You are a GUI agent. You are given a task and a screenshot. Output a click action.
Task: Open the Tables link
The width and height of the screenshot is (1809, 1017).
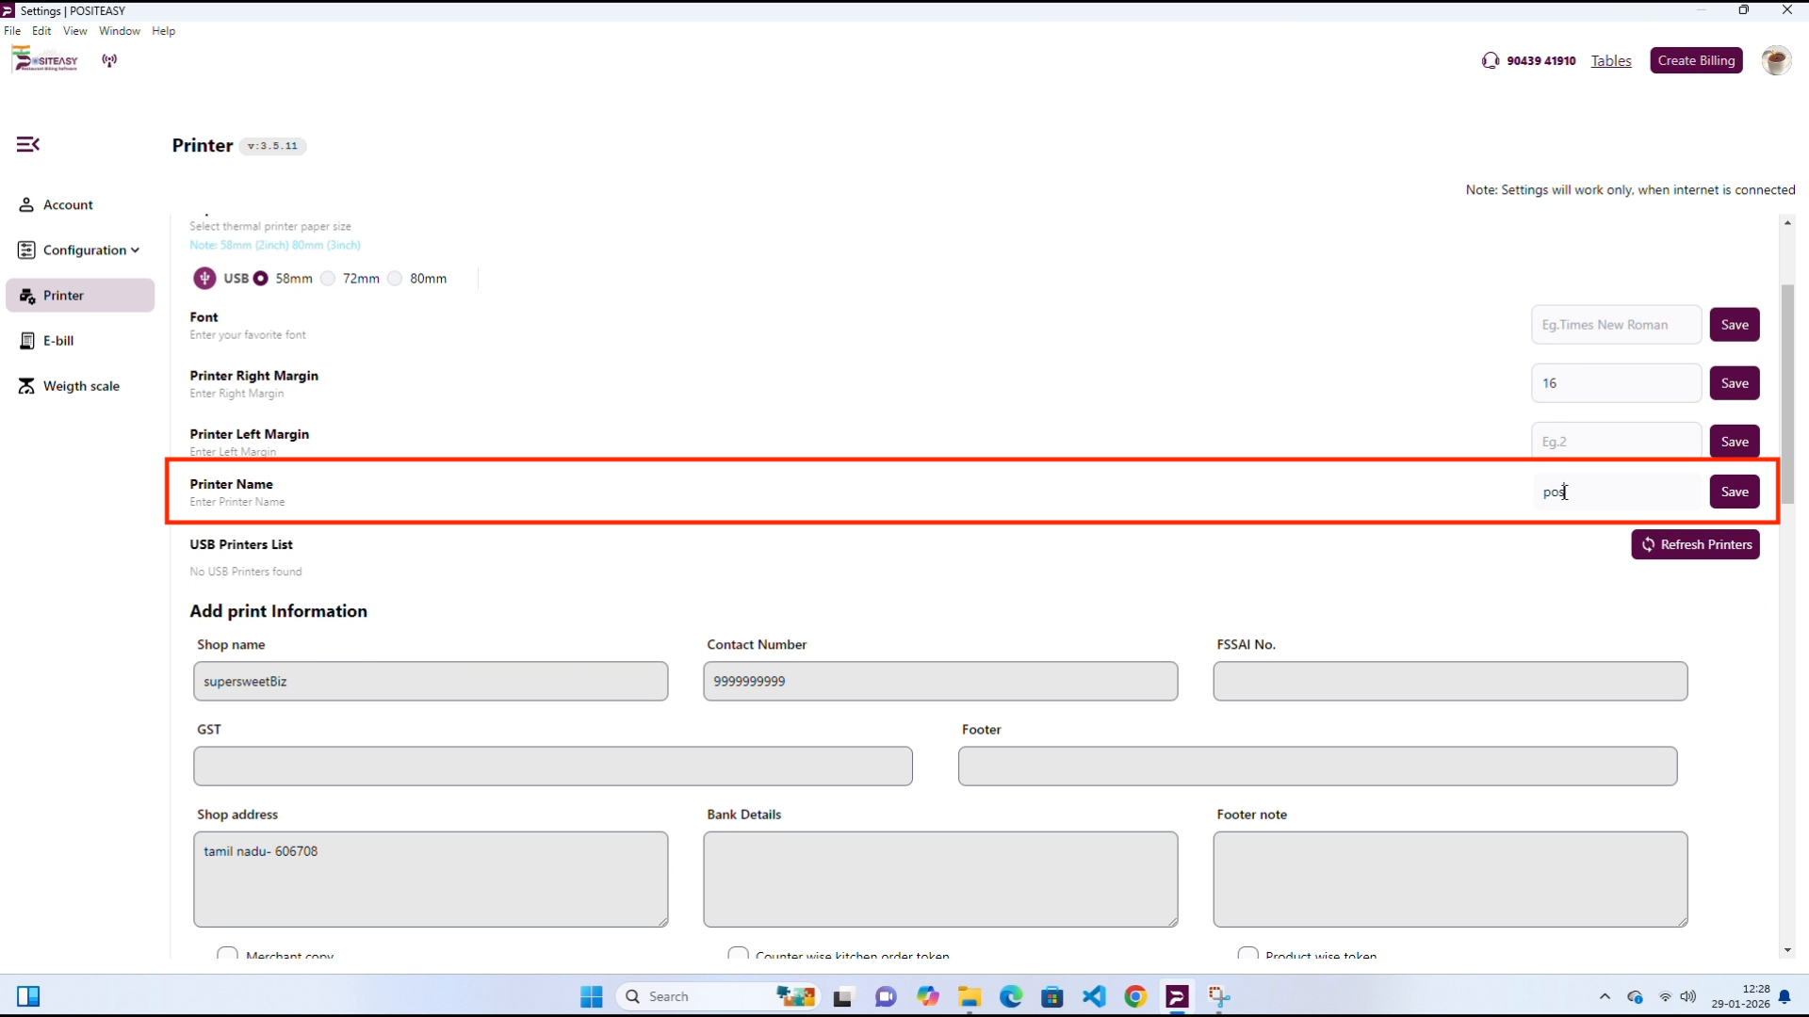[x=1610, y=61]
